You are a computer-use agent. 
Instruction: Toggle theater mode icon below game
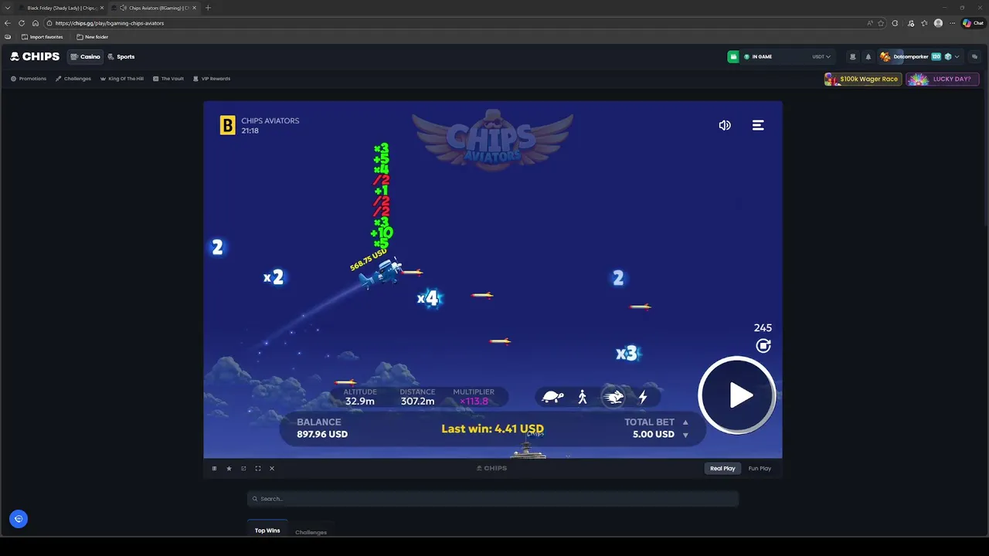click(215, 468)
